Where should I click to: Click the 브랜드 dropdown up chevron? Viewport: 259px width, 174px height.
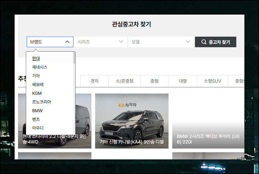click(x=67, y=42)
